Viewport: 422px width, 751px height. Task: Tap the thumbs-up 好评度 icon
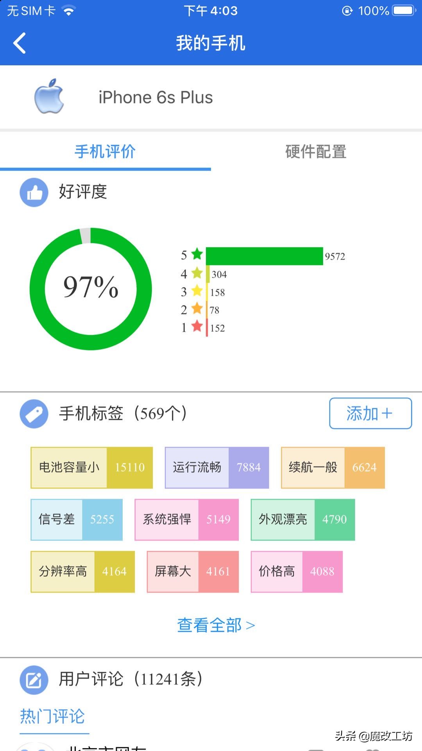click(x=34, y=192)
